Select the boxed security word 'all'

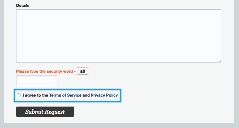coord(82,71)
